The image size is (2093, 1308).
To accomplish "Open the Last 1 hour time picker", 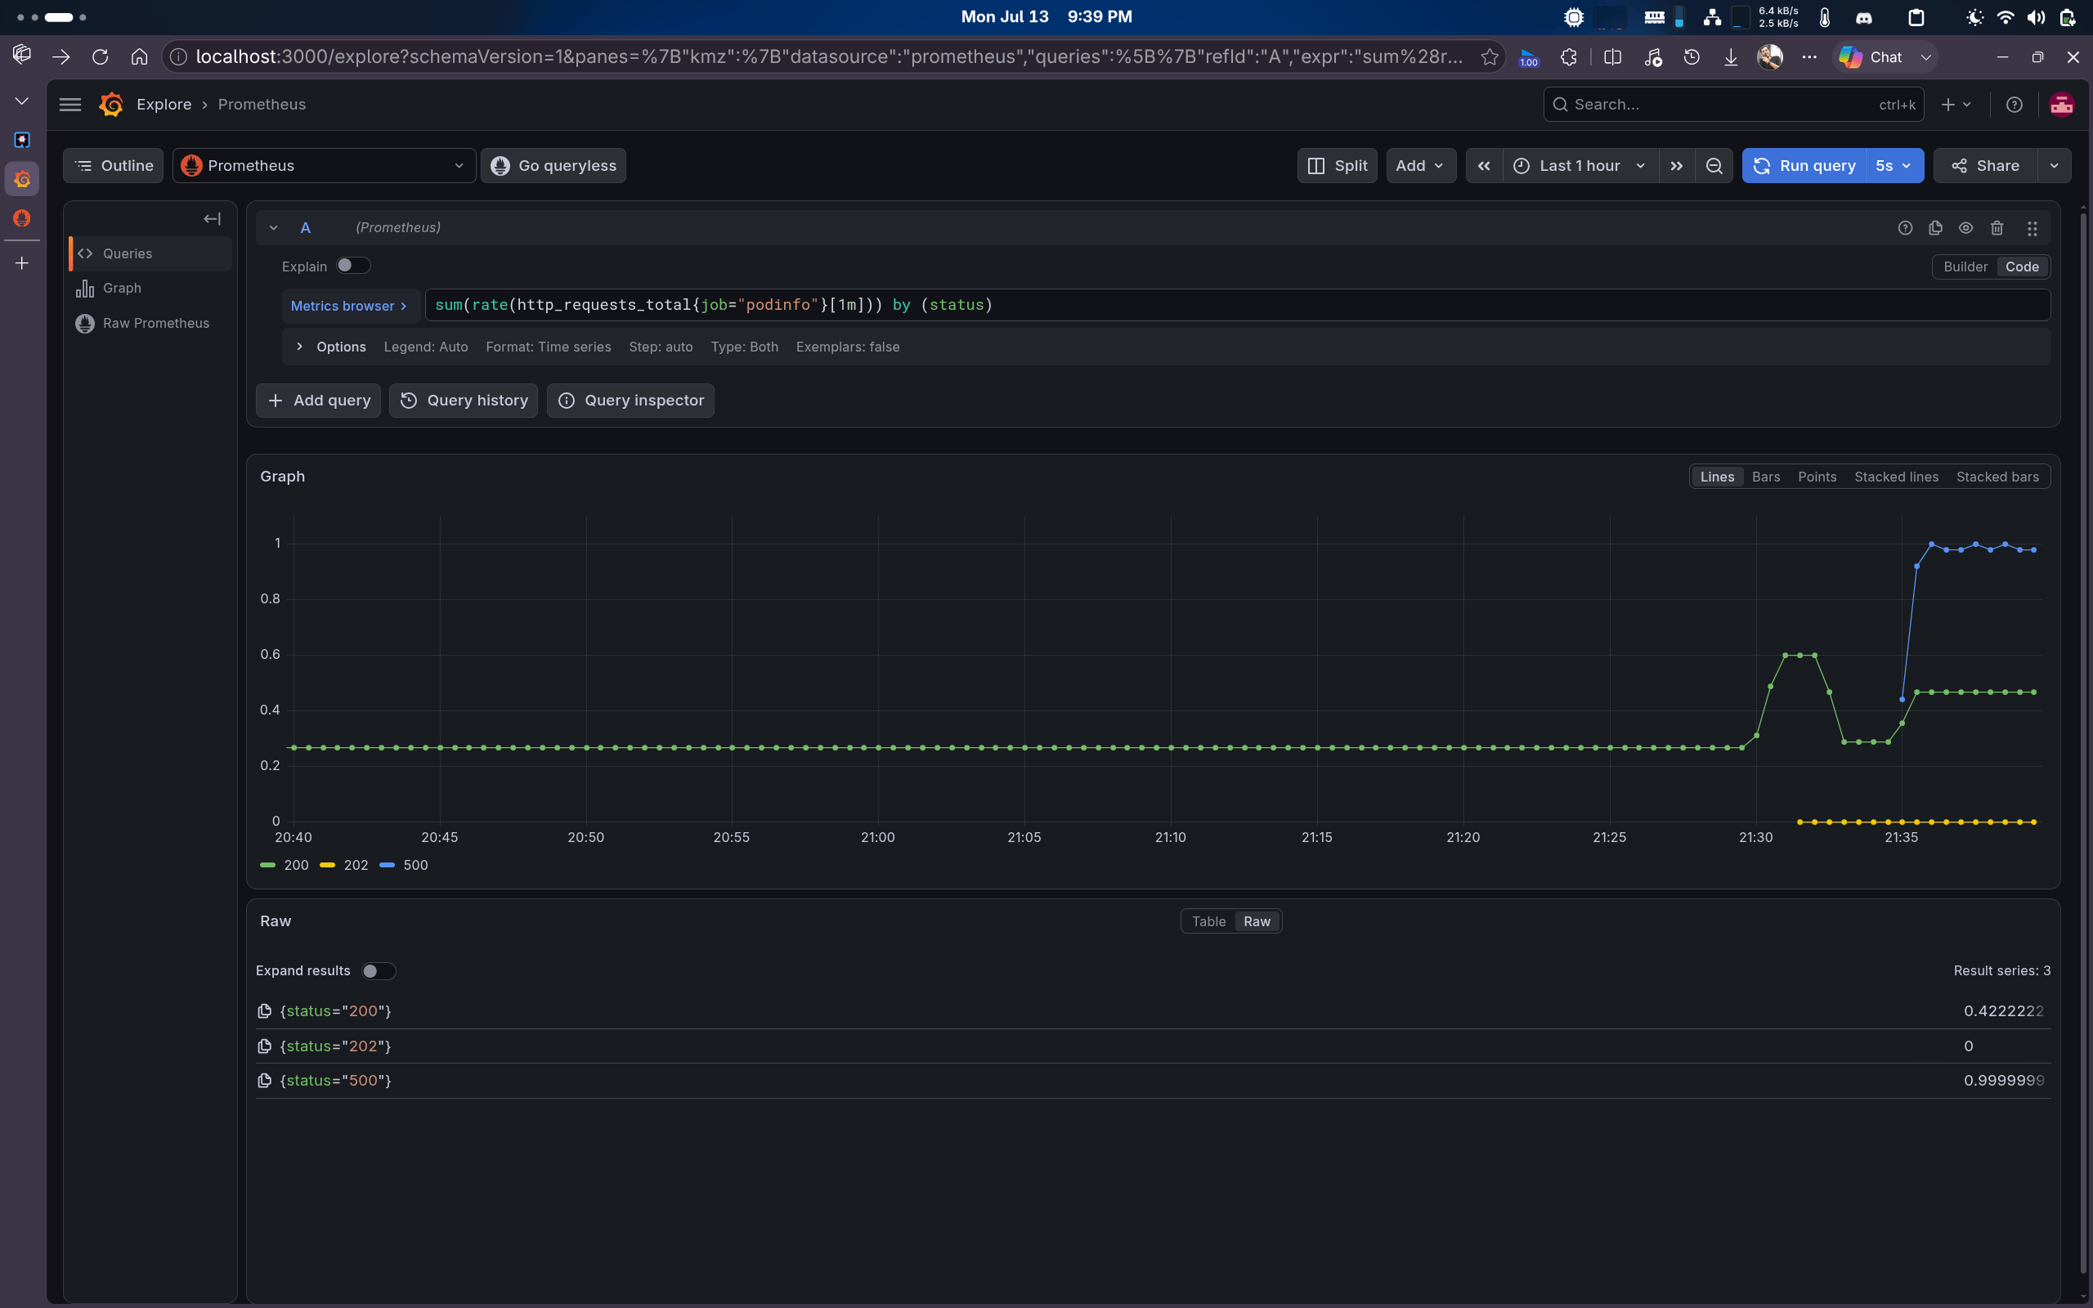I will click(x=1580, y=165).
